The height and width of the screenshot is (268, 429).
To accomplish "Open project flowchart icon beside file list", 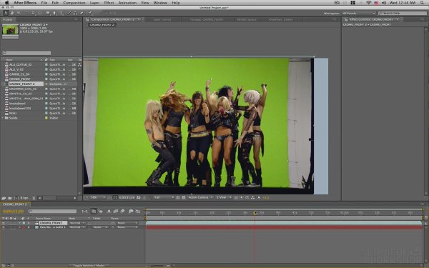I will pos(79,64).
